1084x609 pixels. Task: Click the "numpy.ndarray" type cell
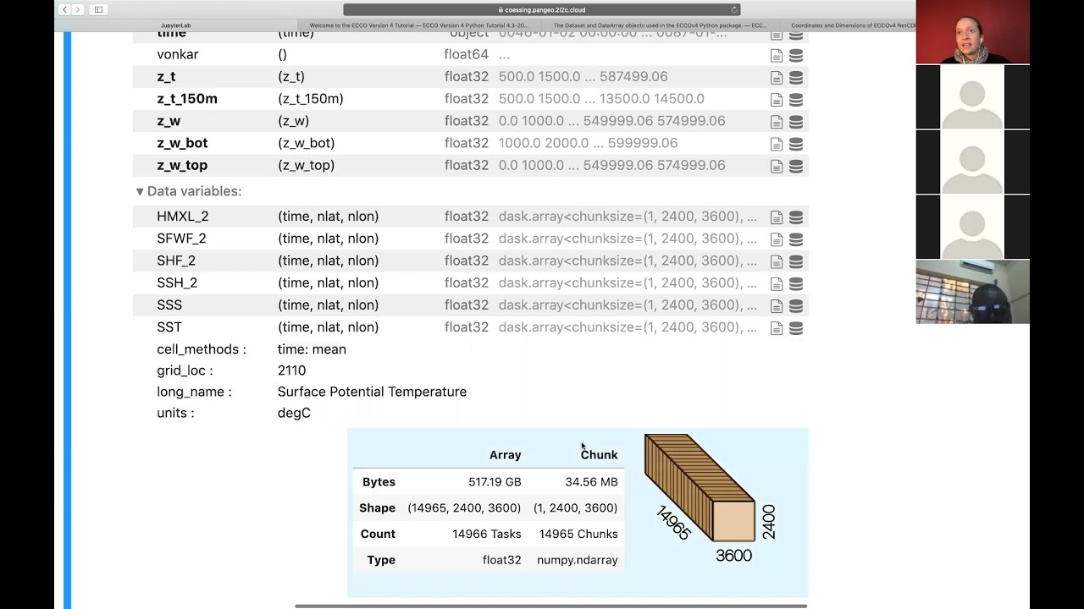pos(578,560)
